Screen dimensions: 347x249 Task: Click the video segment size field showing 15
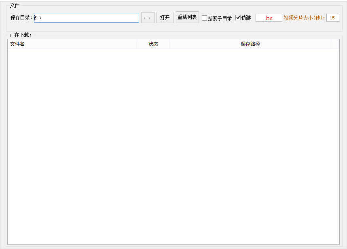point(332,18)
